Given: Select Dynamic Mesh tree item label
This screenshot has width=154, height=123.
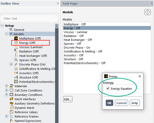Looking at the screenshot, I should pyautogui.click(x=25, y=108).
